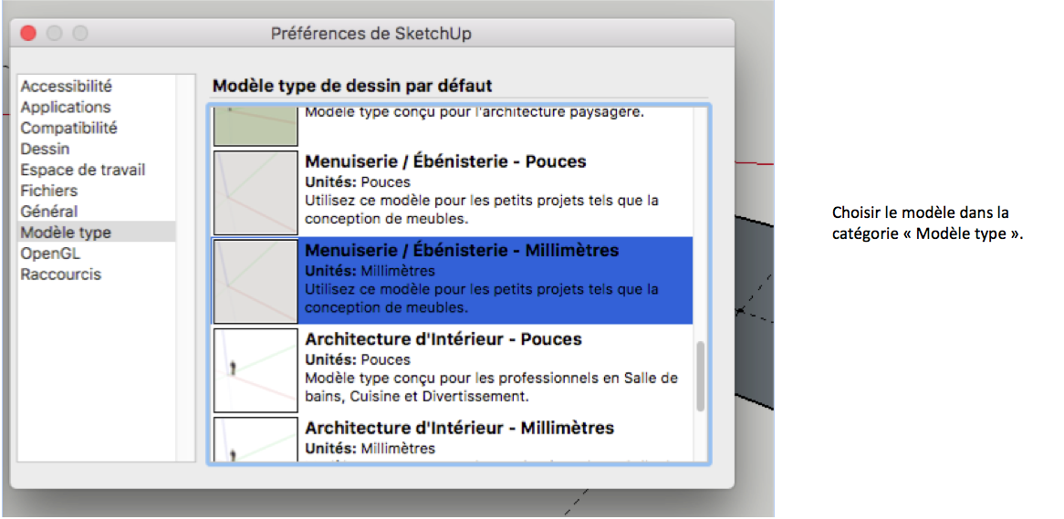Choose Menuiserie / Ébénisterie - Millimètres template

tap(452, 280)
